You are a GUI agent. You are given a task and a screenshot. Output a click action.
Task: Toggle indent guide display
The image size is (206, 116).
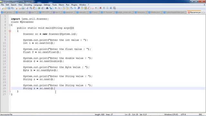click(x=79, y=8)
